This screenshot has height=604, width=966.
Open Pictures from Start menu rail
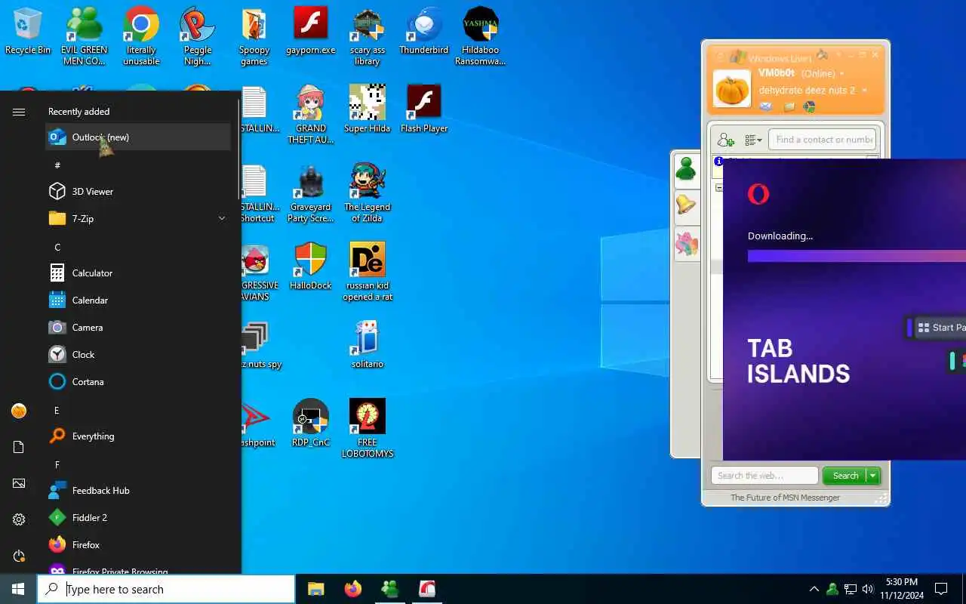19,483
